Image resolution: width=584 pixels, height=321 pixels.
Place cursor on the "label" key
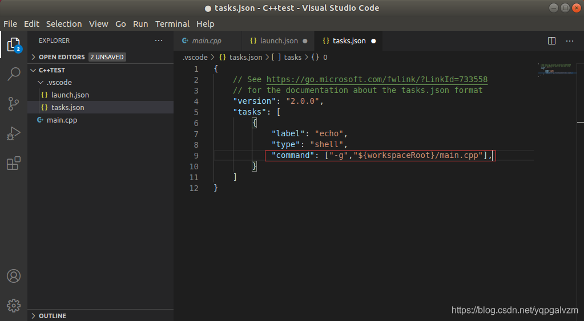tap(288, 133)
